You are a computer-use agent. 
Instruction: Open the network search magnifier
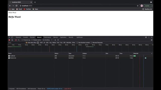pos(19,40)
